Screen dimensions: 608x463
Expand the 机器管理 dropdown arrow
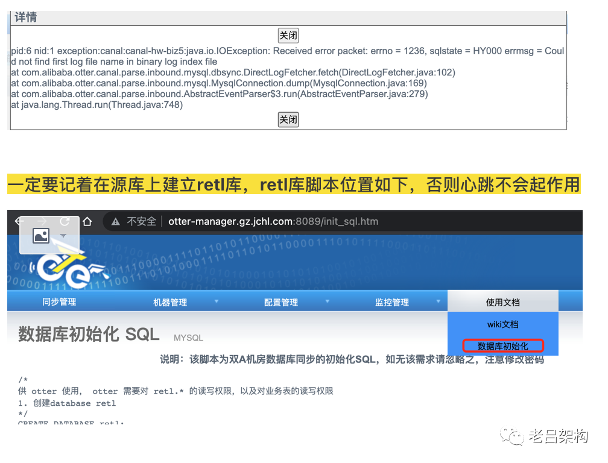[217, 301]
